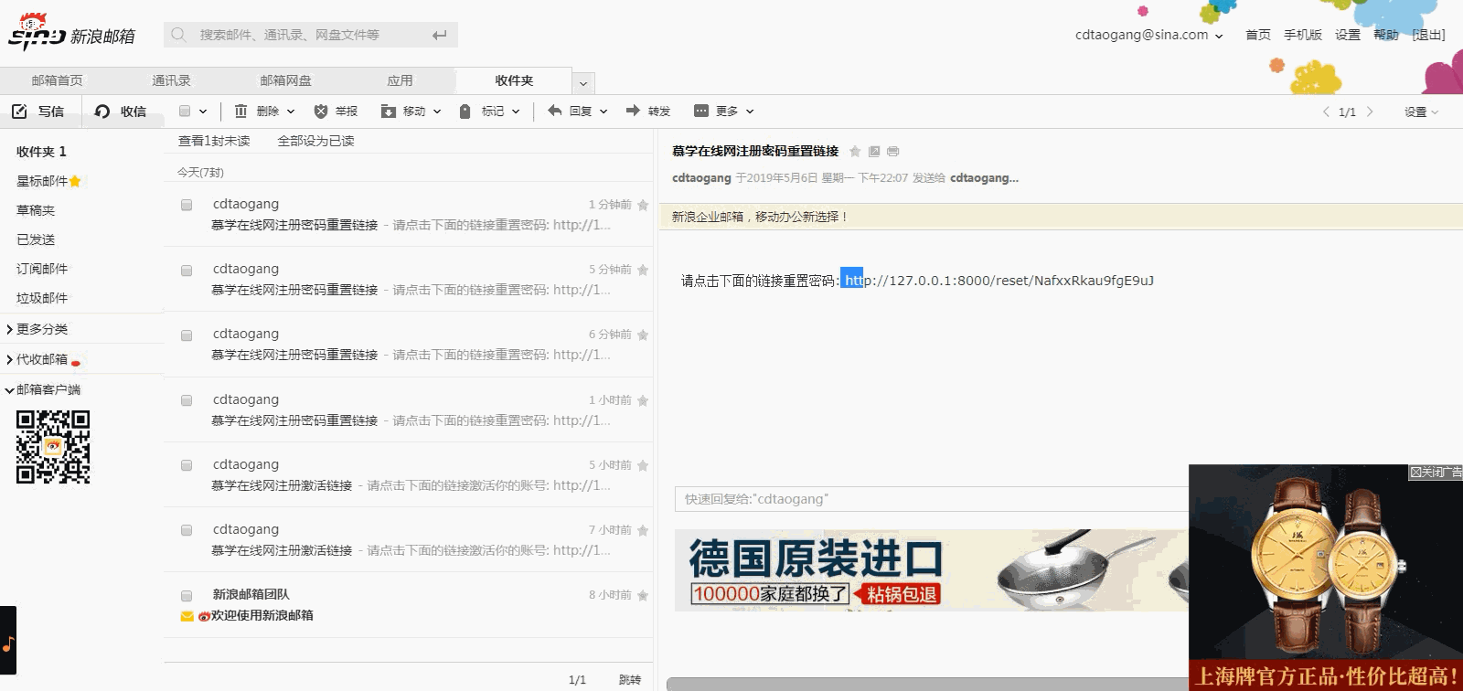Open the 标记 dropdown arrow
Screen dimensions: 1463x691
[516, 112]
